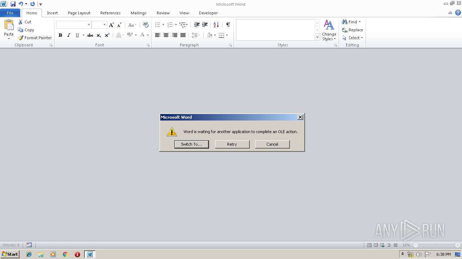Click the Replace button in Editing group
The width and height of the screenshot is (462, 259).
pos(352,30)
